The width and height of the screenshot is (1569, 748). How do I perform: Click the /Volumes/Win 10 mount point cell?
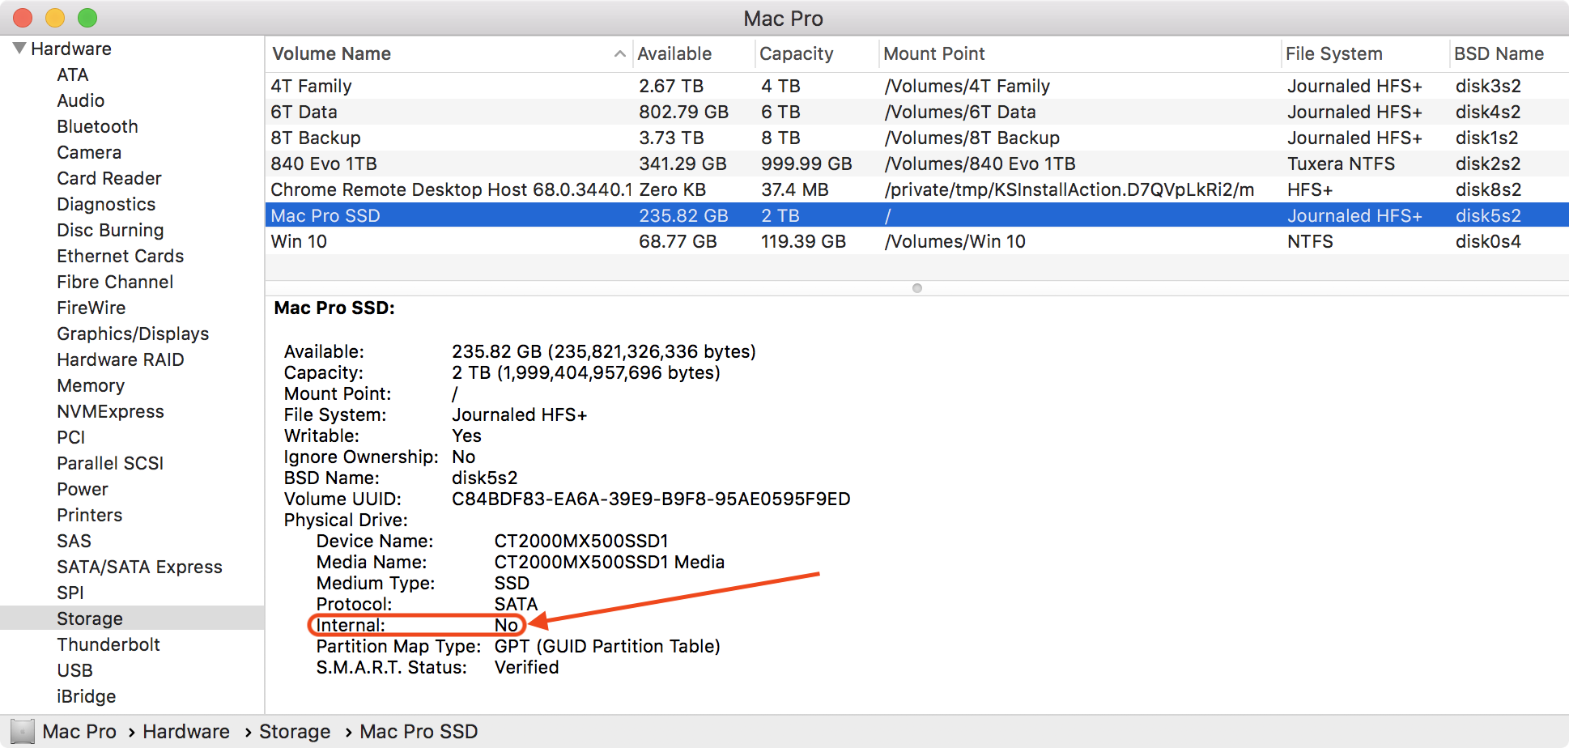point(955,241)
